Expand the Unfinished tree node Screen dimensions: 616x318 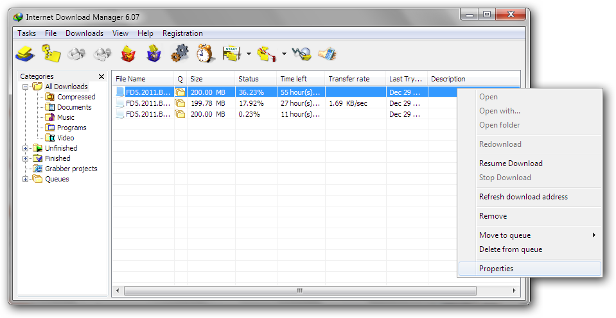(x=26, y=148)
